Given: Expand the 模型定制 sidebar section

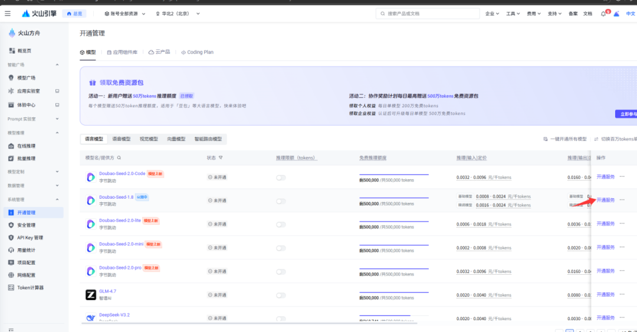Looking at the screenshot, I should [x=57, y=172].
